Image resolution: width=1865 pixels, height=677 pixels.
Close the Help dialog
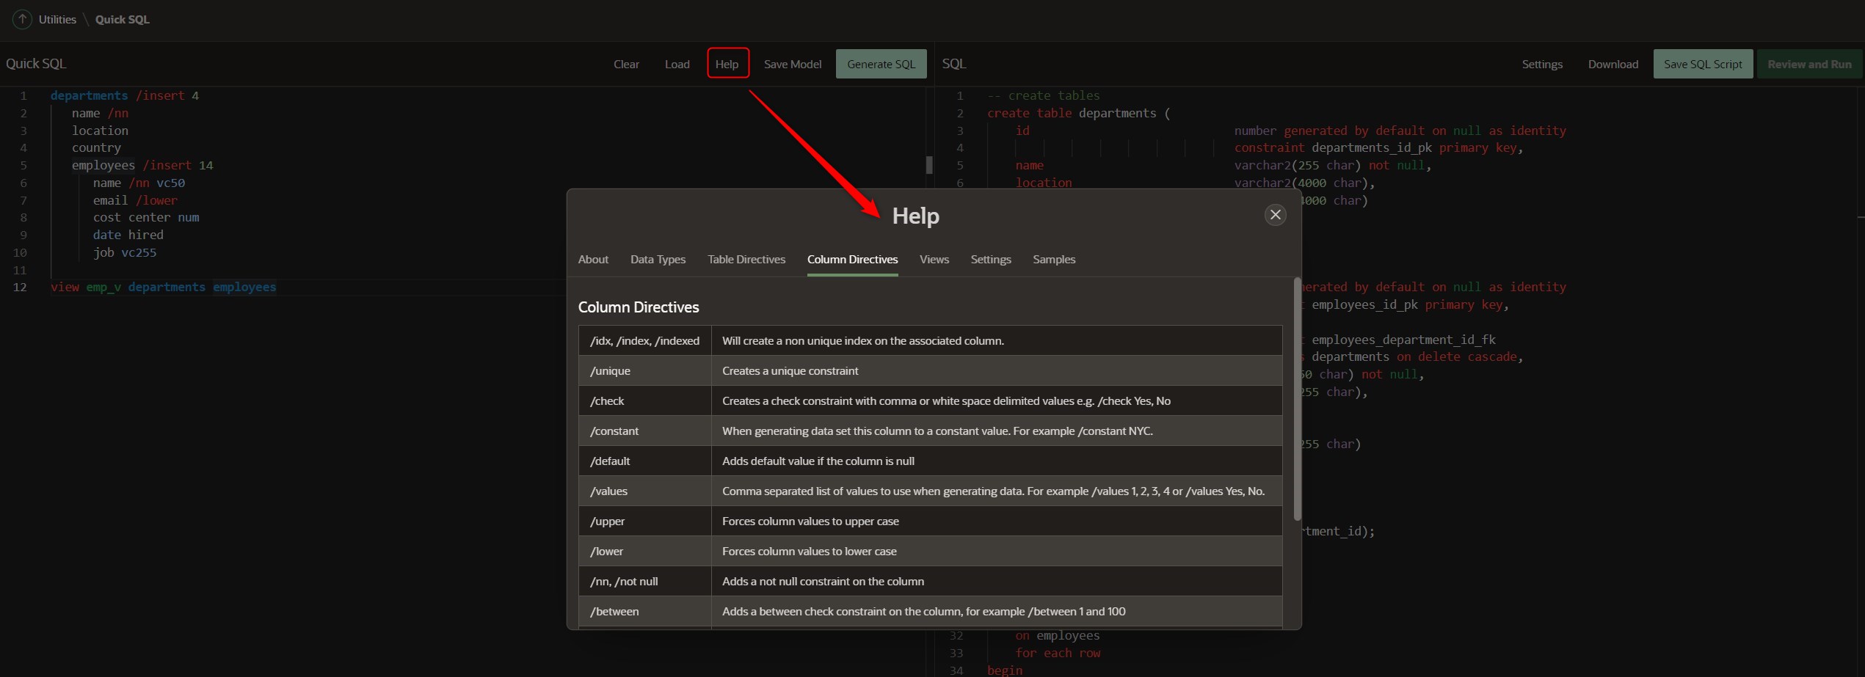click(x=1275, y=215)
